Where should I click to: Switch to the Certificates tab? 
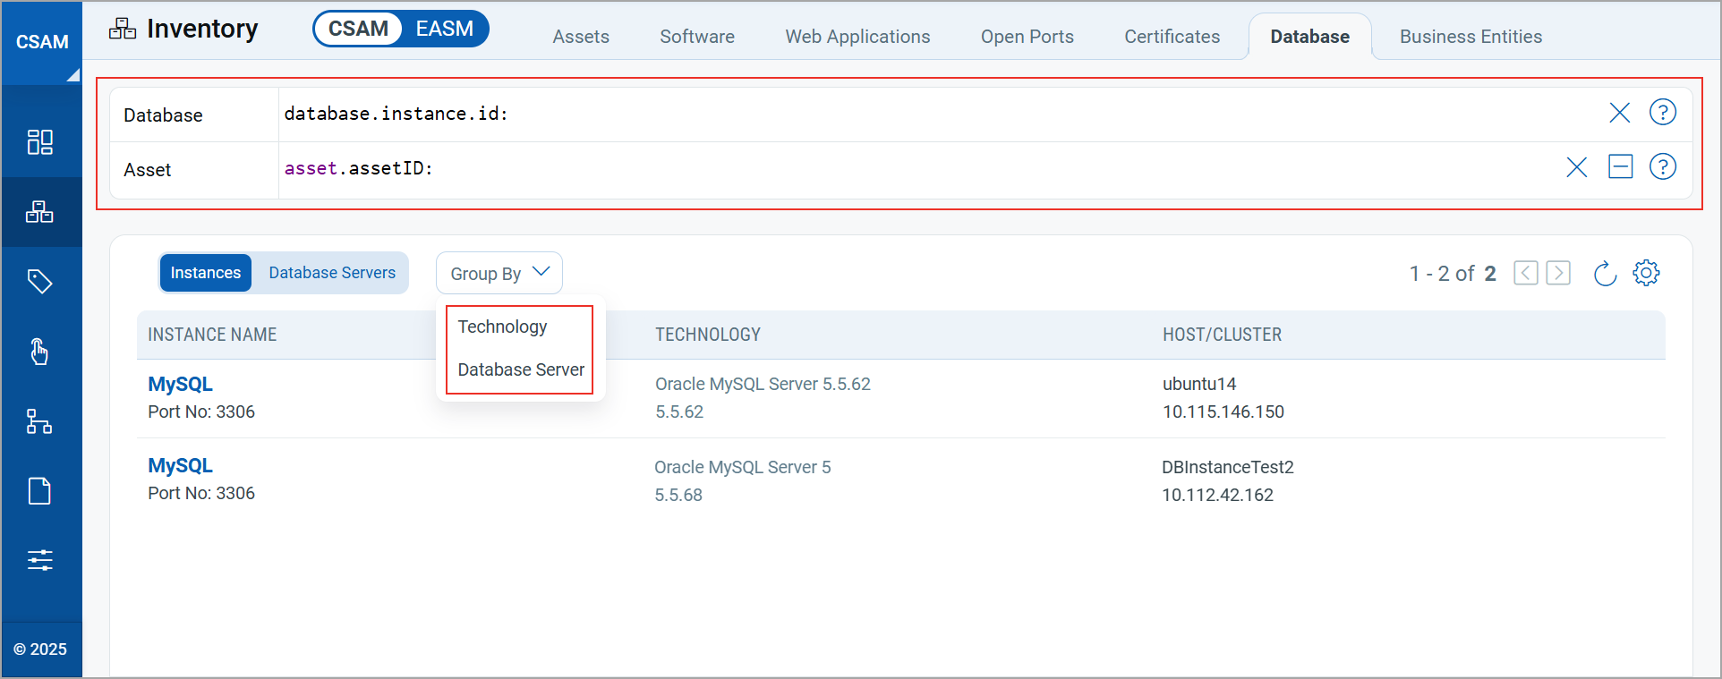click(x=1172, y=37)
